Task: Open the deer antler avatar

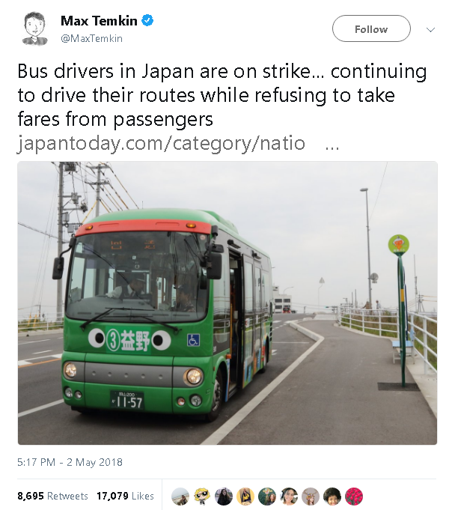Action: [x=311, y=497]
